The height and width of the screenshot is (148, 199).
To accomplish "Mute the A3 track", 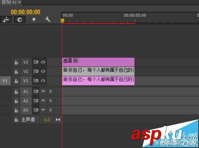I will pos(43,110).
